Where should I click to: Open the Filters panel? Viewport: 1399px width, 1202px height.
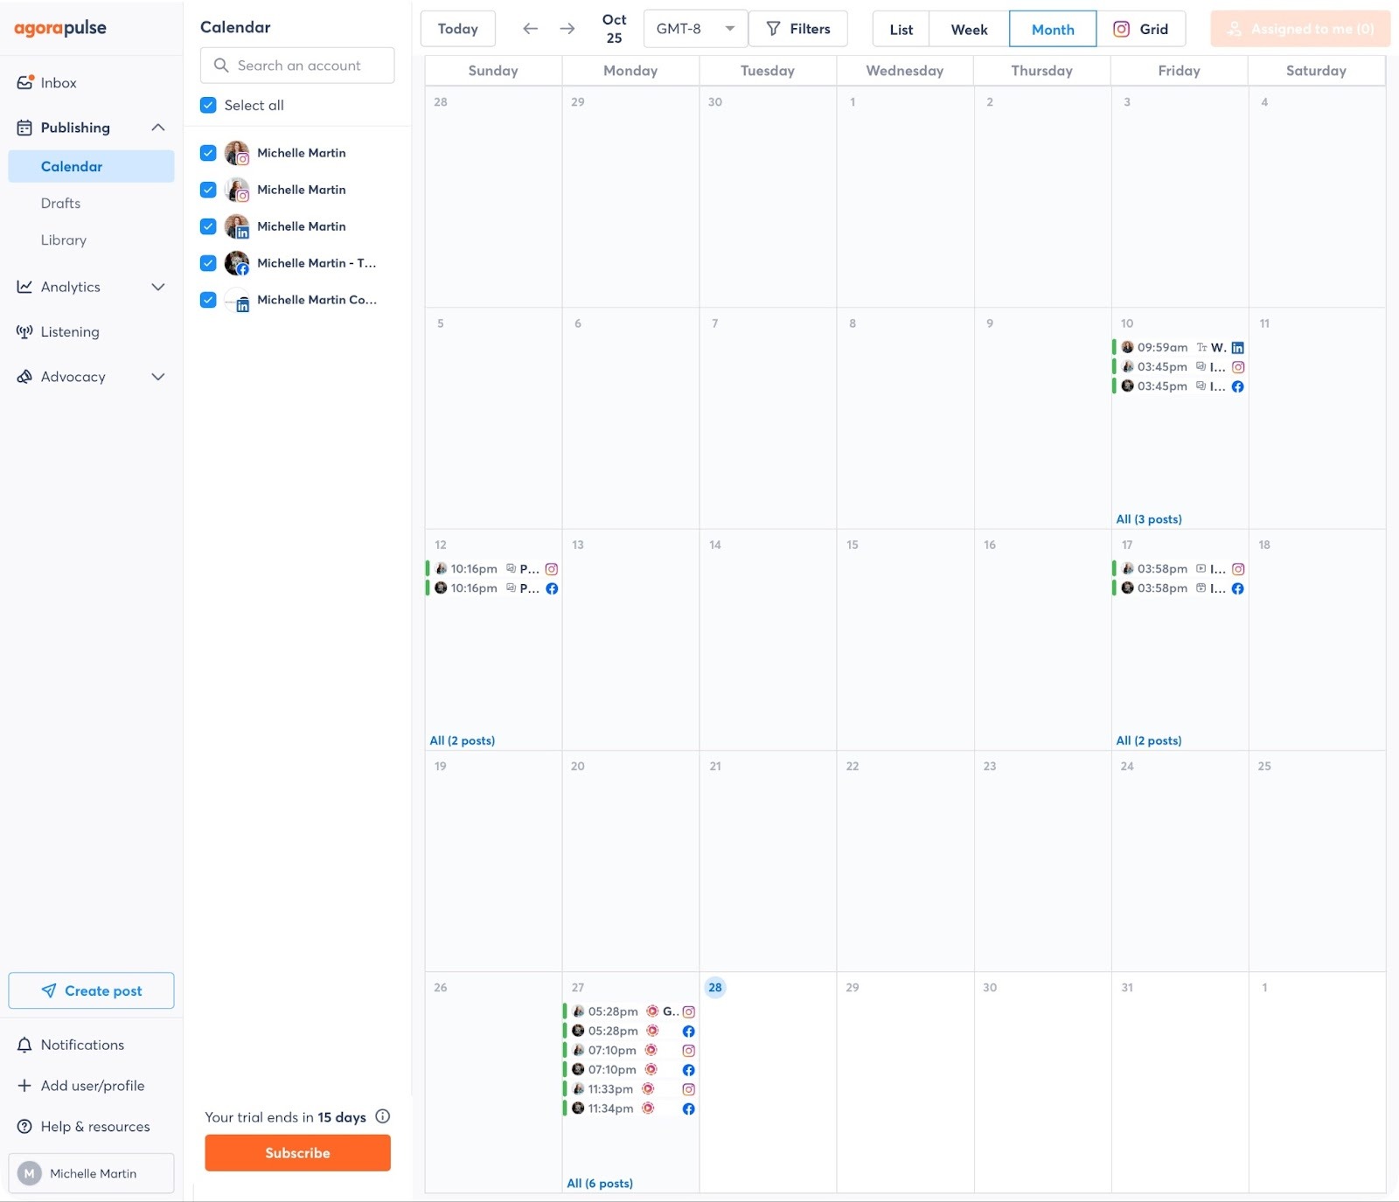coord(797,28)
